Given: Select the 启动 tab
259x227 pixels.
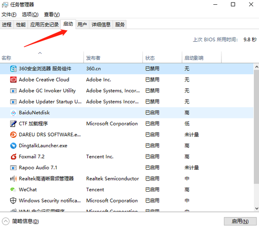Looking at the screenshot, I should [x=68, y=24].
